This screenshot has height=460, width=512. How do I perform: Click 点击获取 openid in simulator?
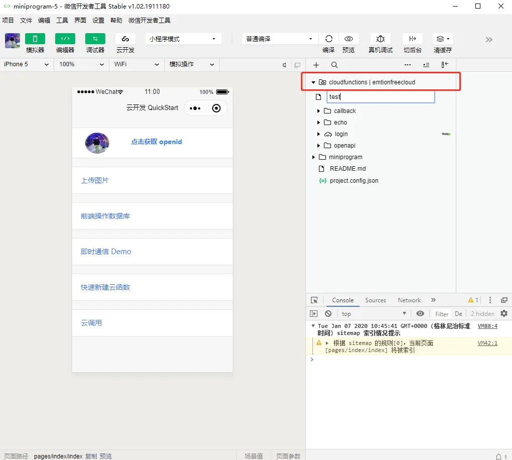[156, 142]
